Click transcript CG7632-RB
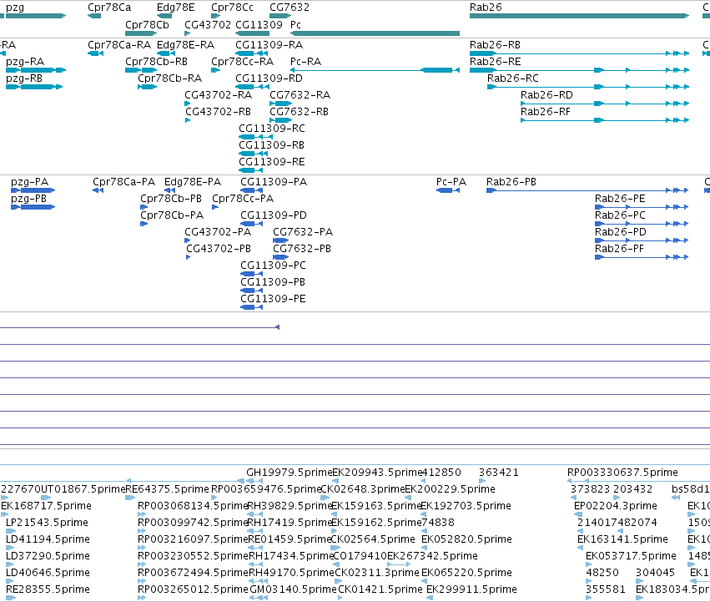This screenshot has width=710, height=602. click(x=299, y=112)
